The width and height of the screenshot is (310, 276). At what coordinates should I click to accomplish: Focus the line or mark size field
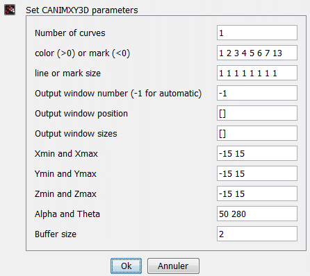[x=257, y=73]
